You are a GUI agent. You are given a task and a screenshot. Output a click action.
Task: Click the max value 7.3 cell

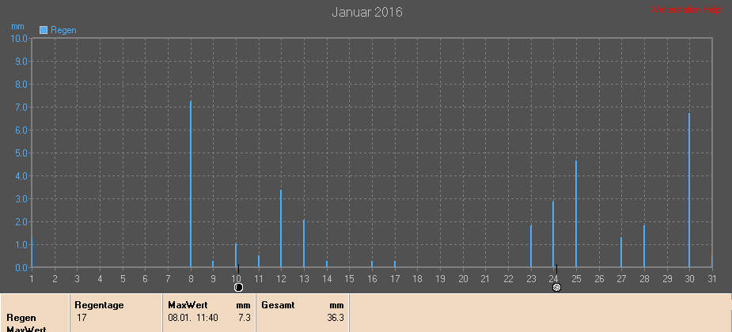point(245,318)
